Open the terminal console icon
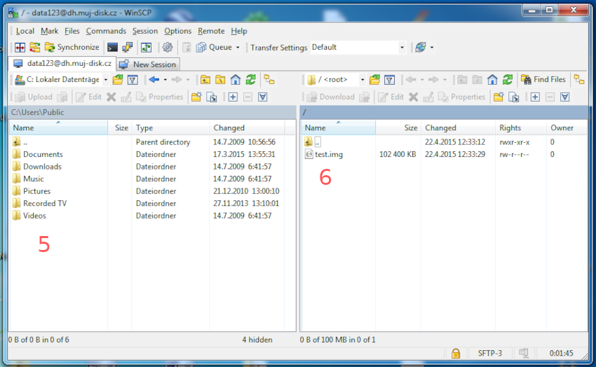Image resolution: width=596 pixels, height=367 pixels. click(112, 48)
